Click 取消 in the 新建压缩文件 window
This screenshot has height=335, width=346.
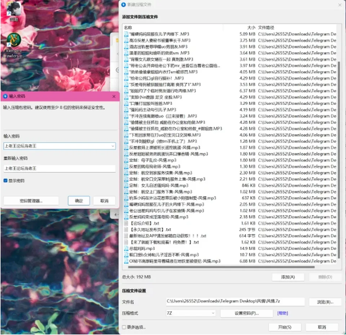[x=322, y=327]
